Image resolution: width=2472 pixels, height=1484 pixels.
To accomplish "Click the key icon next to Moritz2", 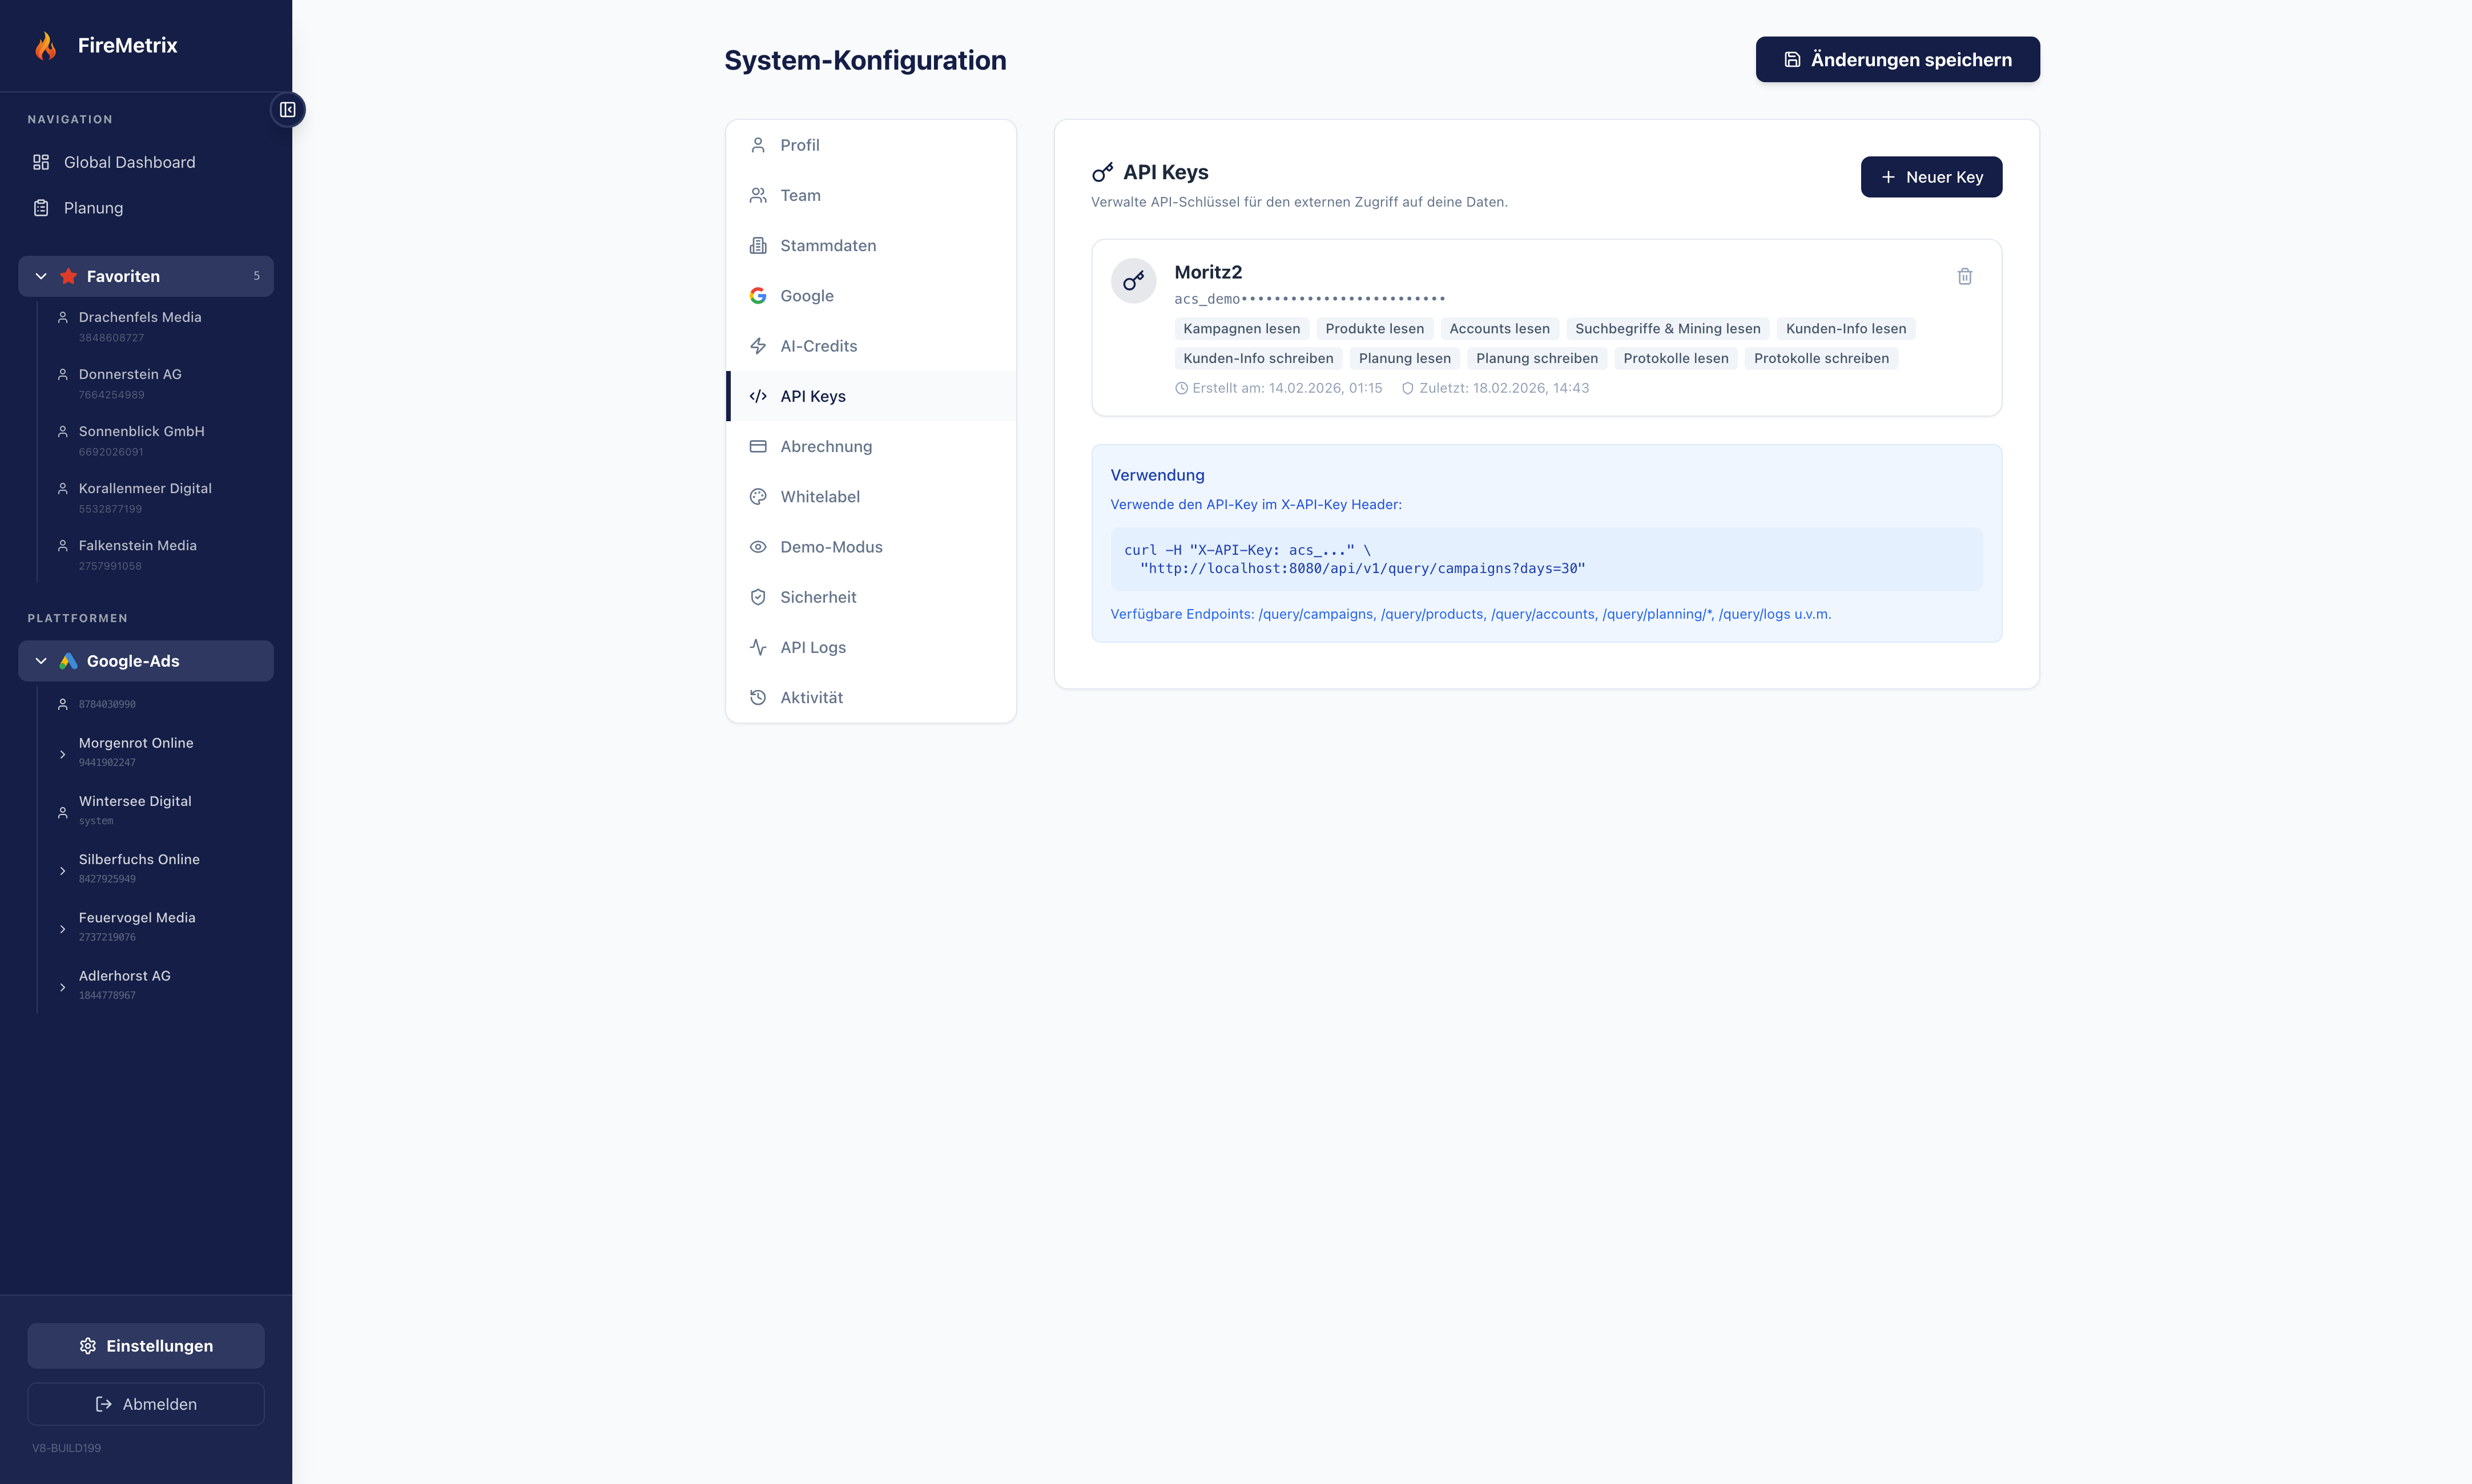I will coord(1133,280).
